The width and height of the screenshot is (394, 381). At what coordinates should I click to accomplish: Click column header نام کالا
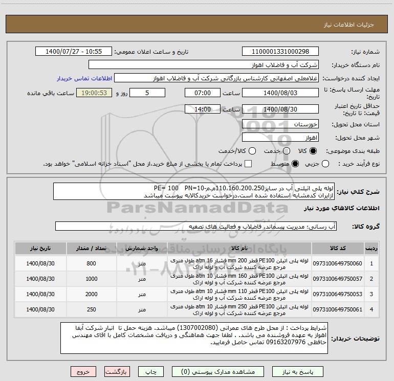click(239, 248)
